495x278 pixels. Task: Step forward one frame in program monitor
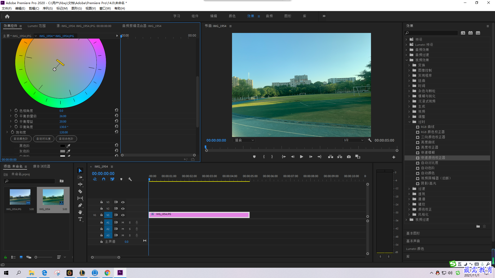click(311, 157)
